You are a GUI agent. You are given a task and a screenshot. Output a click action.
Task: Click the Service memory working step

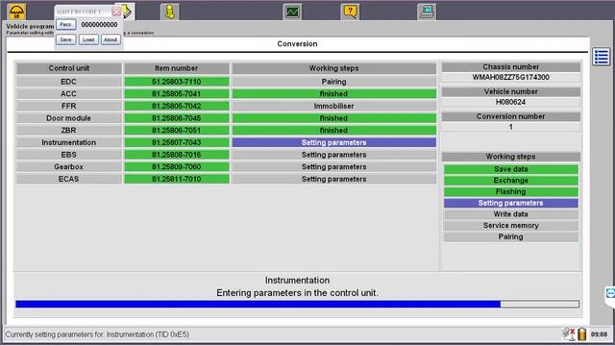pyautogui.click(x=510, y=226)
